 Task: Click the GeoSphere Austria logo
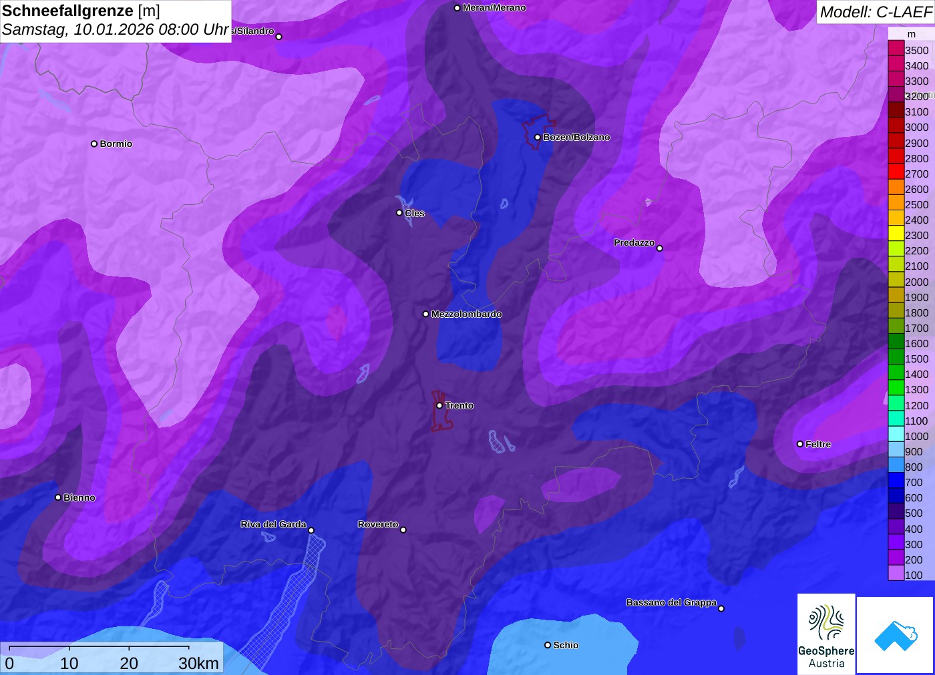coord(826,634)
